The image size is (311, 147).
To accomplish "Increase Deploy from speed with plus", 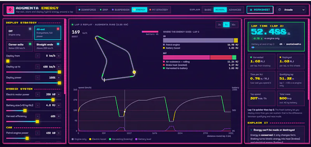I will [x=59, y=56].
